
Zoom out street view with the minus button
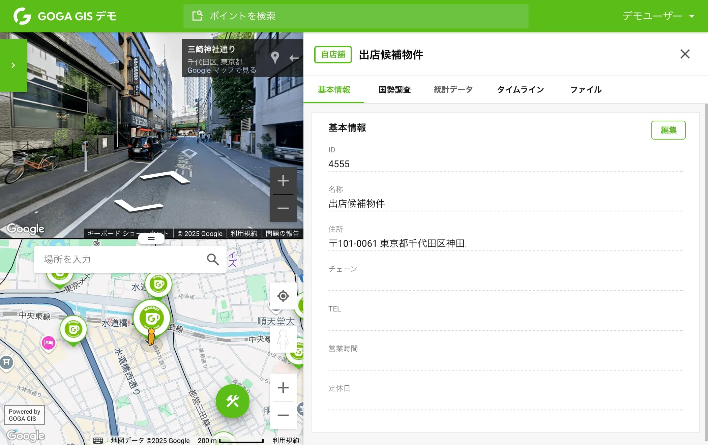[283, 208]
